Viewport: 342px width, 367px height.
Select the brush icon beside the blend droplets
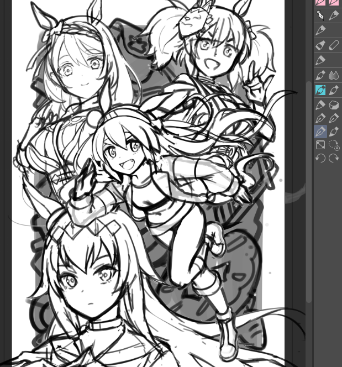click(x=320, y=75)
